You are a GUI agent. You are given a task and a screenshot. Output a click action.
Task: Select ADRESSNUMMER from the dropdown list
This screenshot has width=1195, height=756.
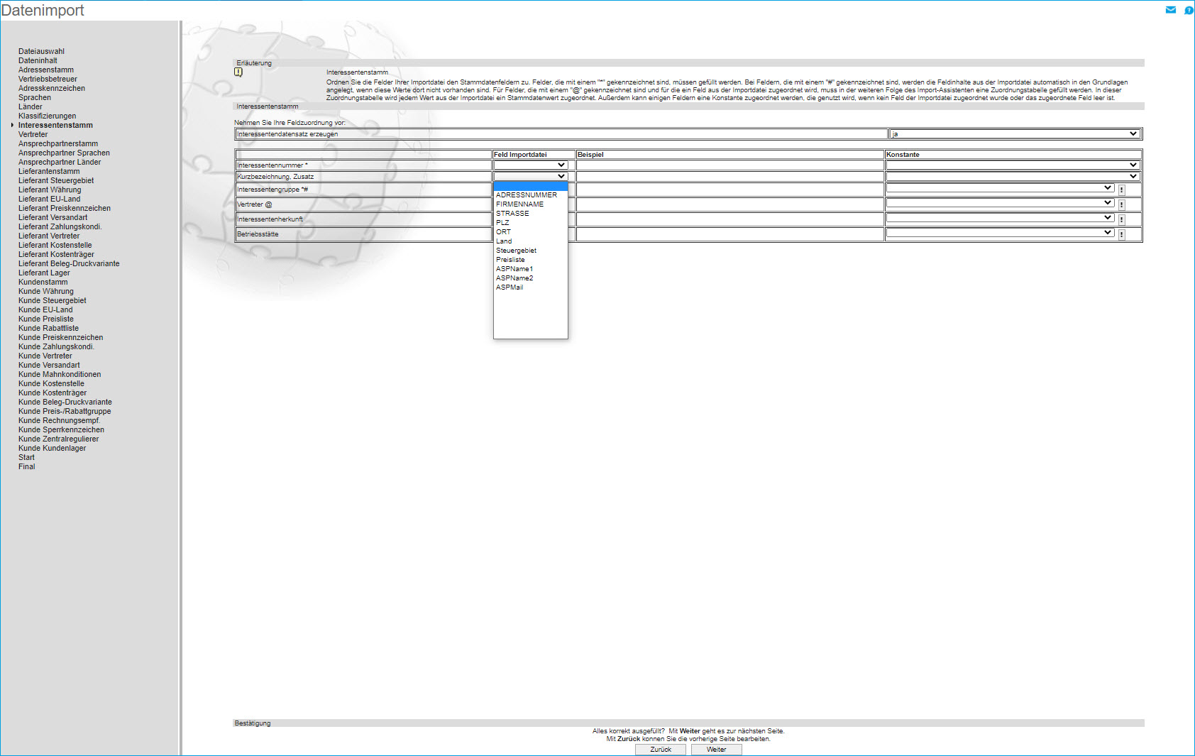(530, 195)
